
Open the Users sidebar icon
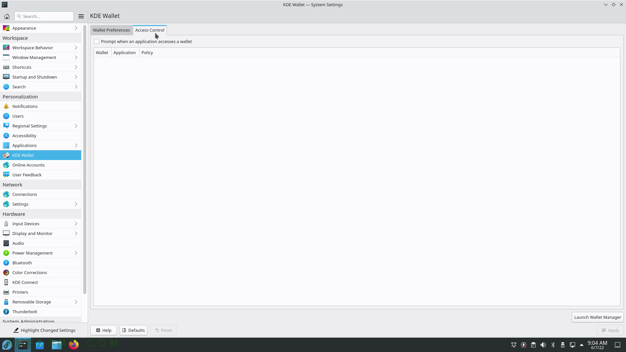pyautogui.click(x=6, y=116)
